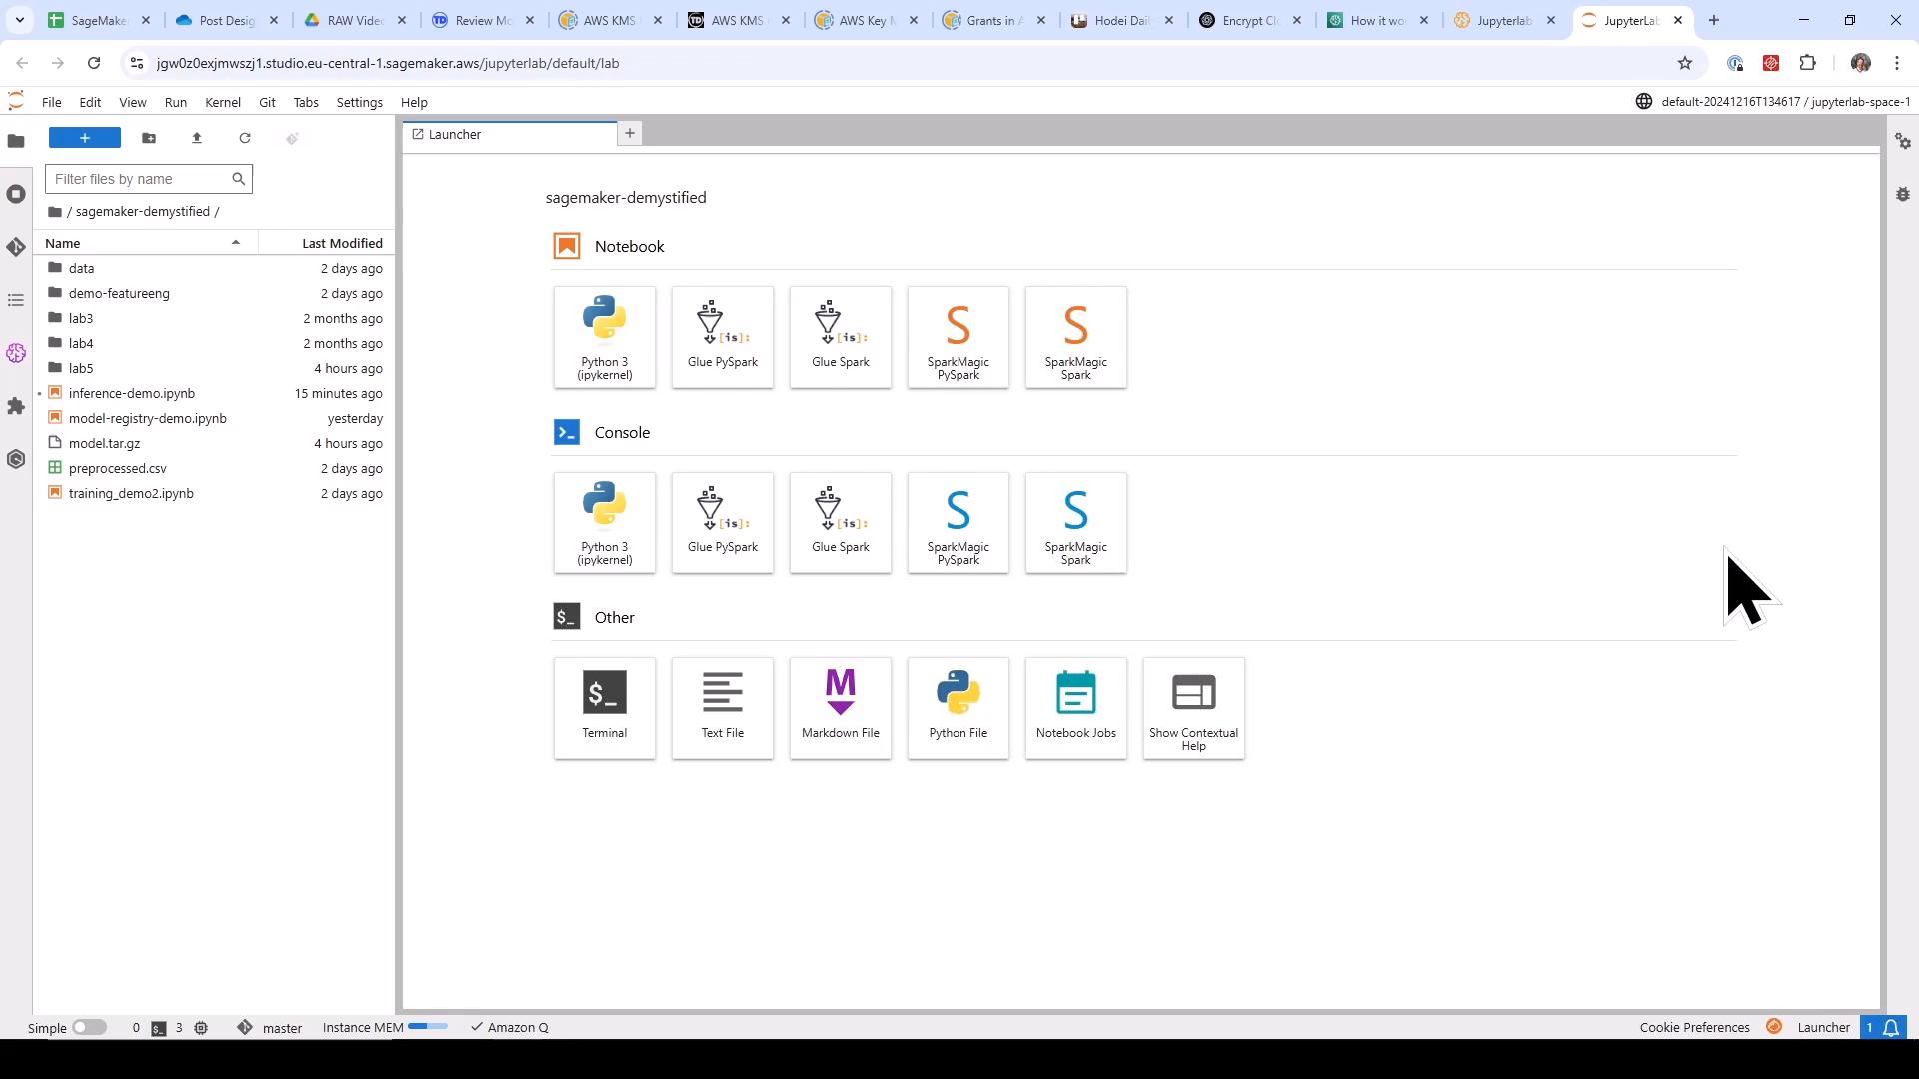Screen dimensions: 1919x1079
Task: Open the demo-featureeng folder
Action: (x=215, y=293)
